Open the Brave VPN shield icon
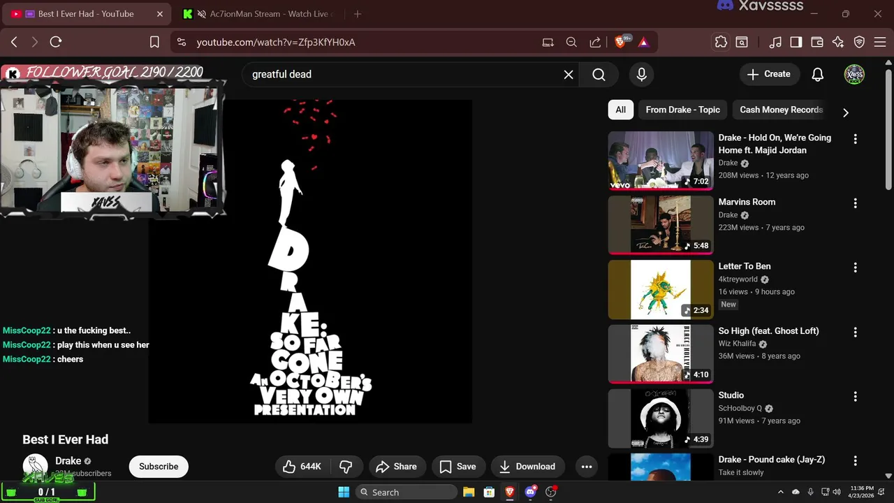This screenshot has height=503, width=894. click(x=860, y=42)
